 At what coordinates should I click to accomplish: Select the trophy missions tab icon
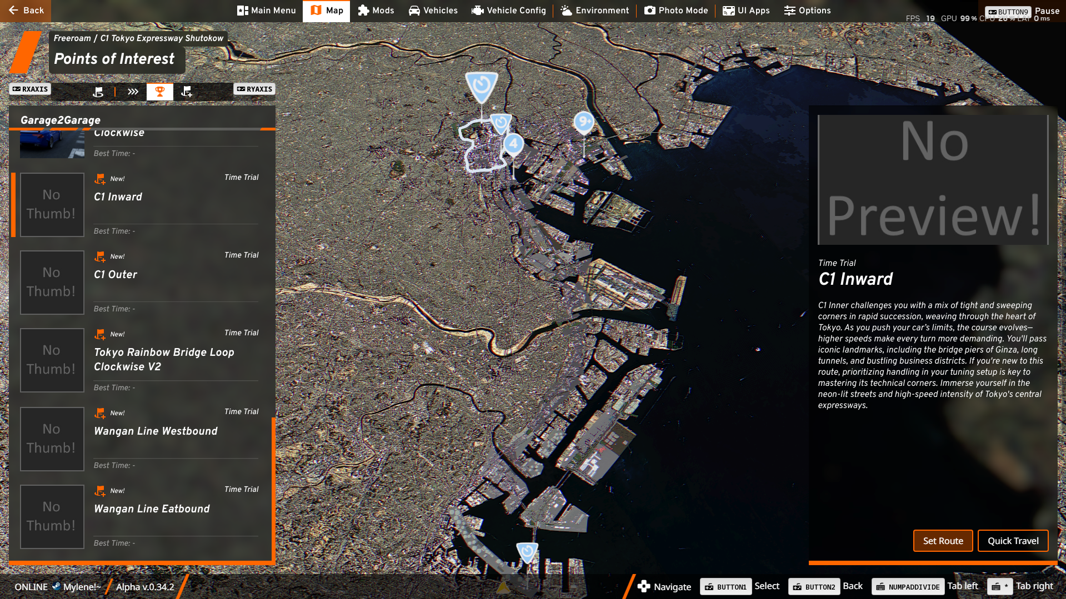point(160,92)
